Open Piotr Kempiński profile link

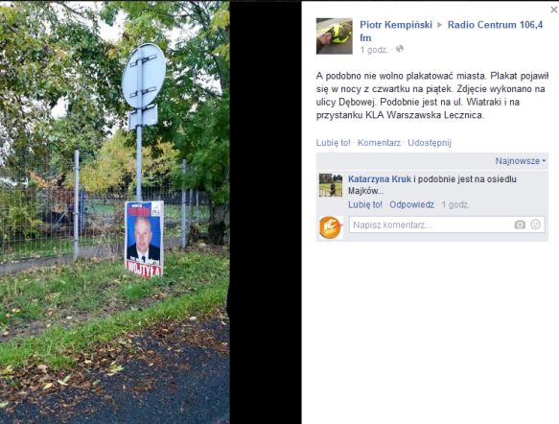tap(396, 25)
